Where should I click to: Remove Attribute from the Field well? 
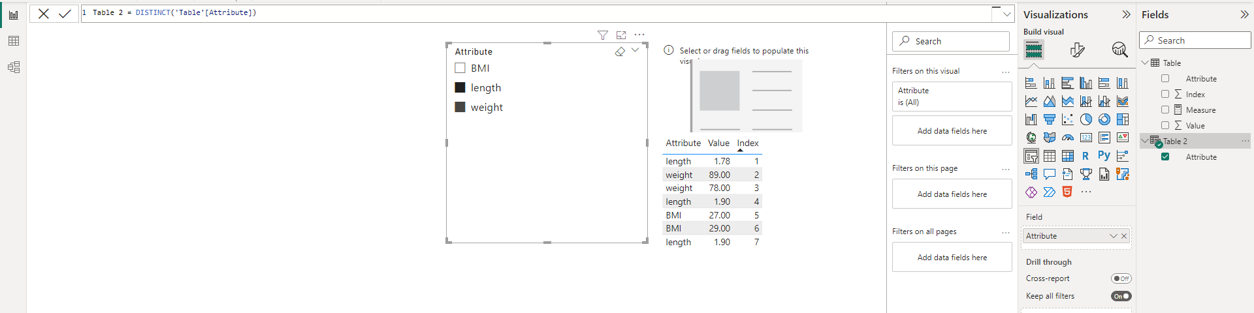tap(1124, 236)
